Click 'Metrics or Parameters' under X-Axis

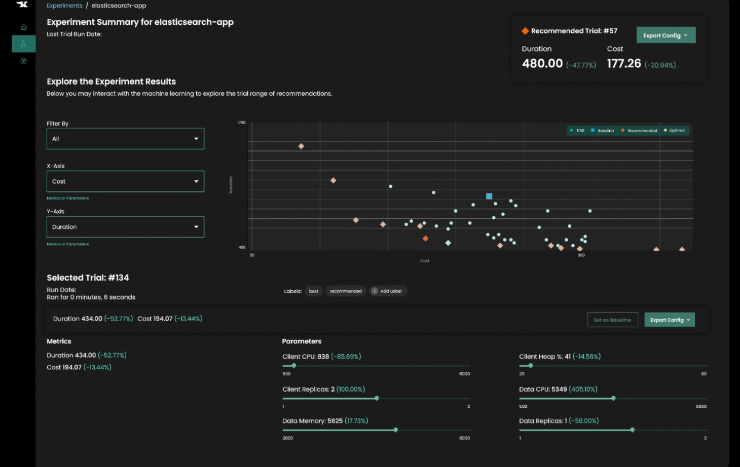point(67,198)
